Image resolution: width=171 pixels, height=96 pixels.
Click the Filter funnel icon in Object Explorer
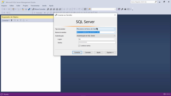coord(21,20)
